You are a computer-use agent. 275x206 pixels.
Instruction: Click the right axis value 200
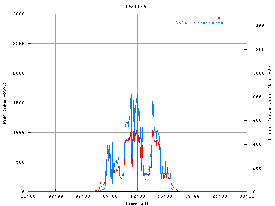(257, 168)
